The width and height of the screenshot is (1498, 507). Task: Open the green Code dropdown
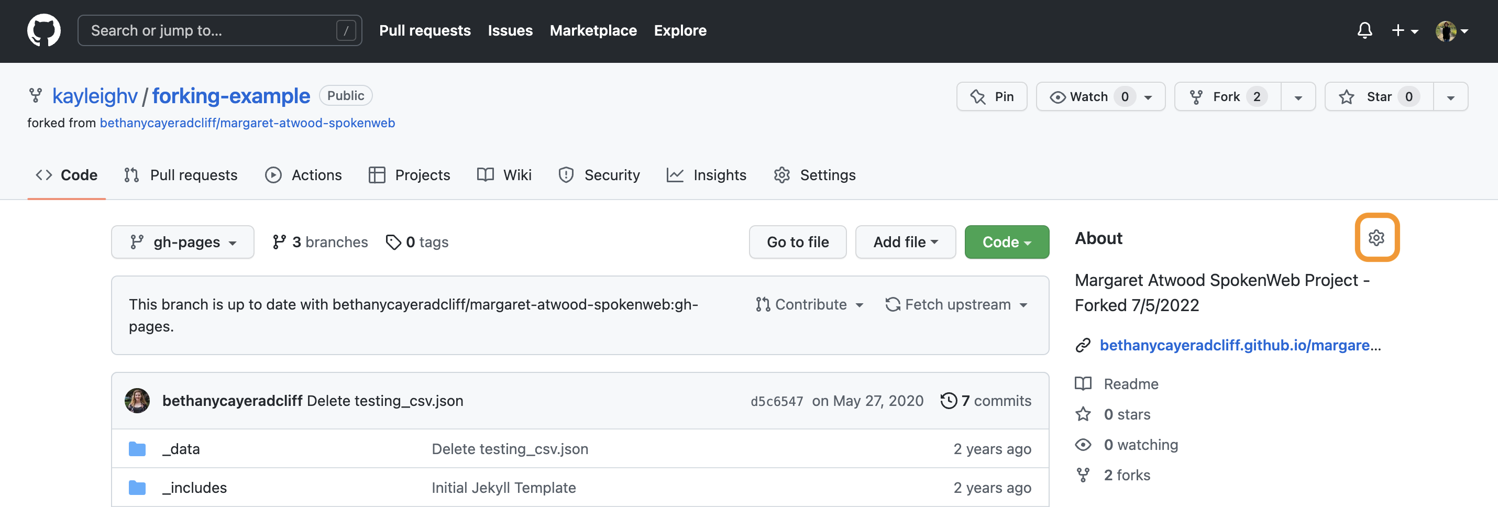[x=1006, y=242]
